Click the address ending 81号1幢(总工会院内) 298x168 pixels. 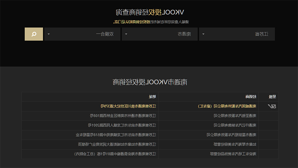(x=115, y=154)
